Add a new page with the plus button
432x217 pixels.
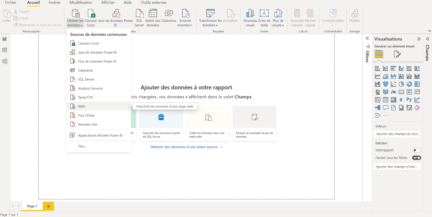pyautogui.click(x=48, y=206)
